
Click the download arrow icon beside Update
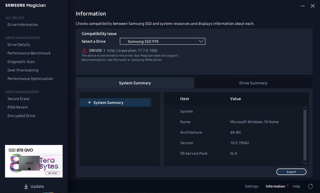click(26, 186)
